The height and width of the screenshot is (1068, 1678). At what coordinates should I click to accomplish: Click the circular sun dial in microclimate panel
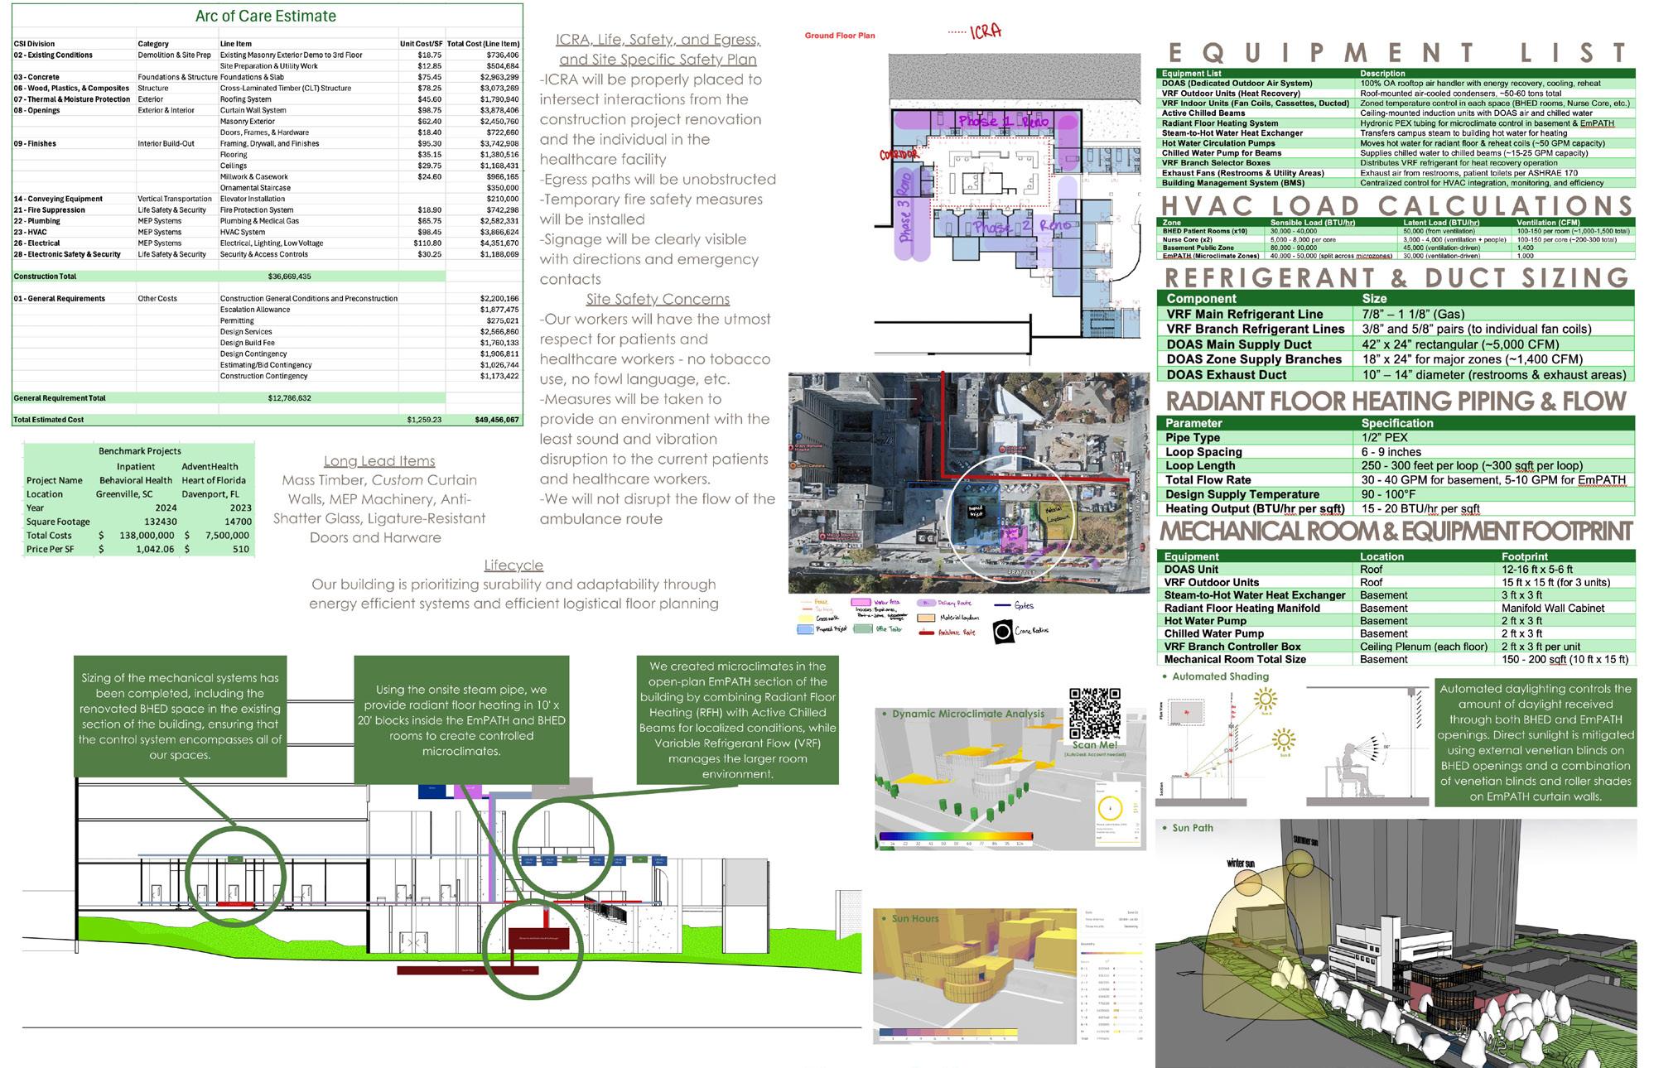pyautogui.click(x=1110, y=807)
